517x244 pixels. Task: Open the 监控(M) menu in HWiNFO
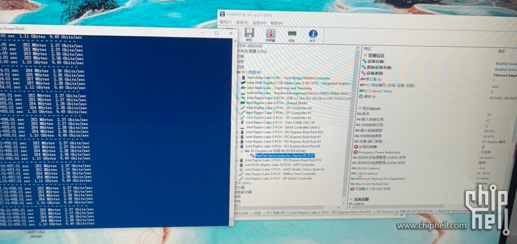(x=259, y=23)
